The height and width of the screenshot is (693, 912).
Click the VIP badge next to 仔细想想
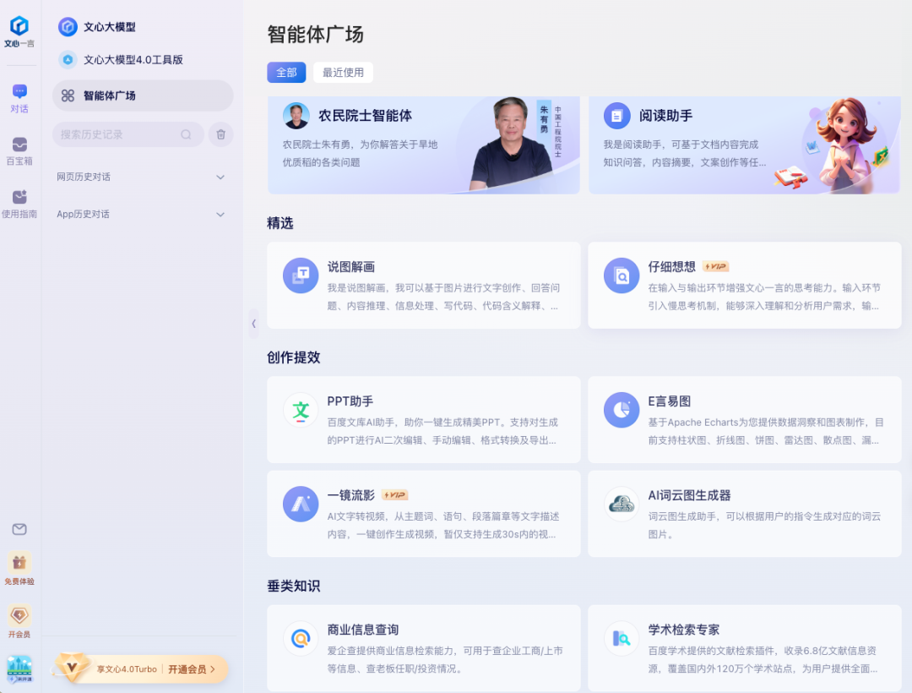pyautogui.click(x=715, y=266)
